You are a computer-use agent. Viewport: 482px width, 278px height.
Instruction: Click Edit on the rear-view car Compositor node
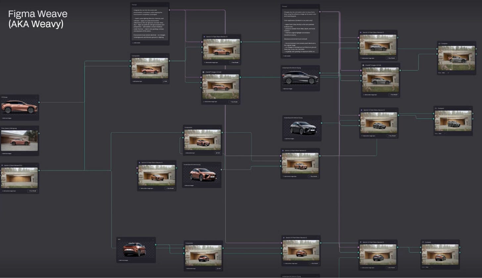coord(219,268)
